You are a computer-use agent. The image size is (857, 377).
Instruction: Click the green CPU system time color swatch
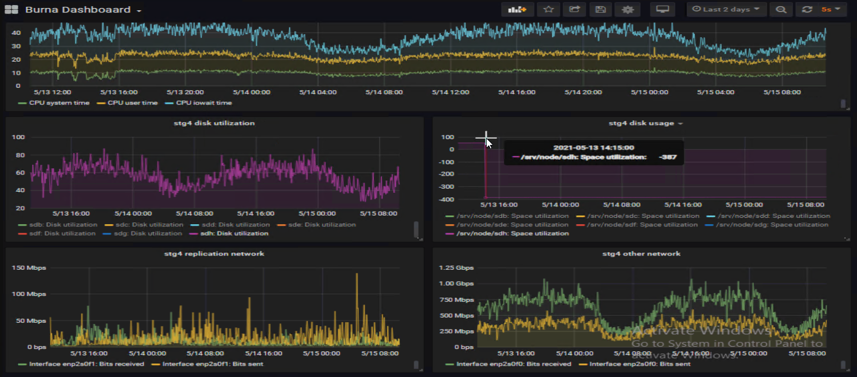pos(23,103)
